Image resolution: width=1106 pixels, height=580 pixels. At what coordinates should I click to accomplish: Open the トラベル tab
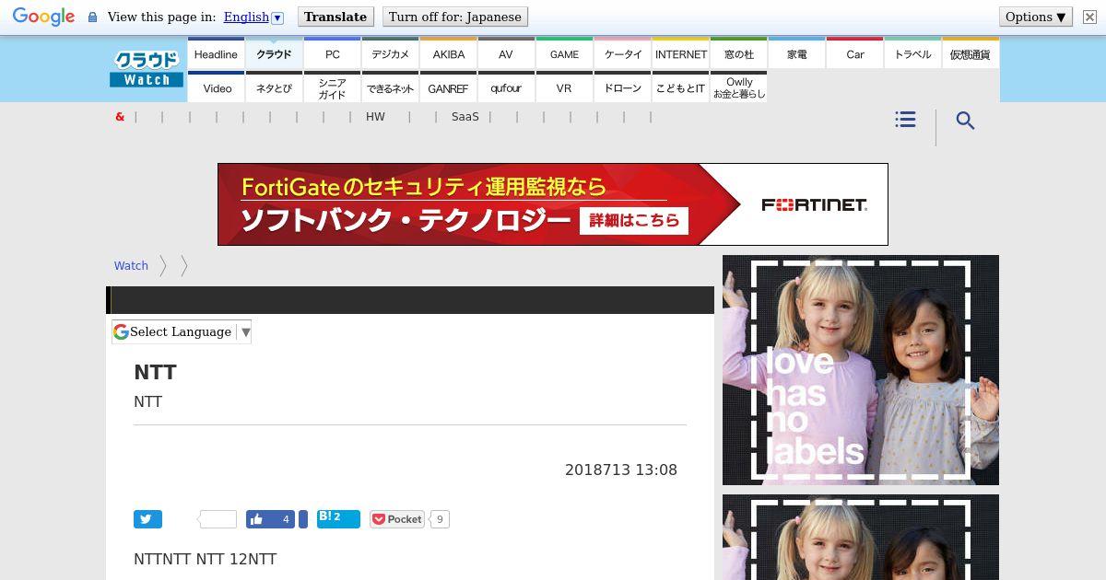[x=913, y=54]
